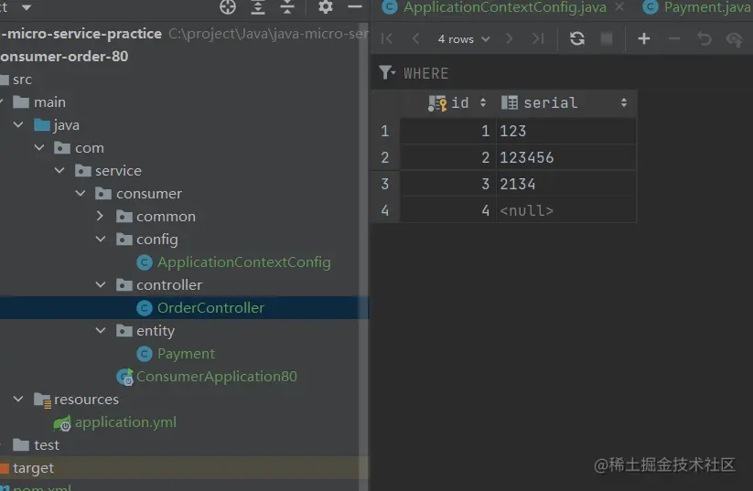Open the WHERE filter icon dropdown

pyautogui.click(x=387, y=72)
